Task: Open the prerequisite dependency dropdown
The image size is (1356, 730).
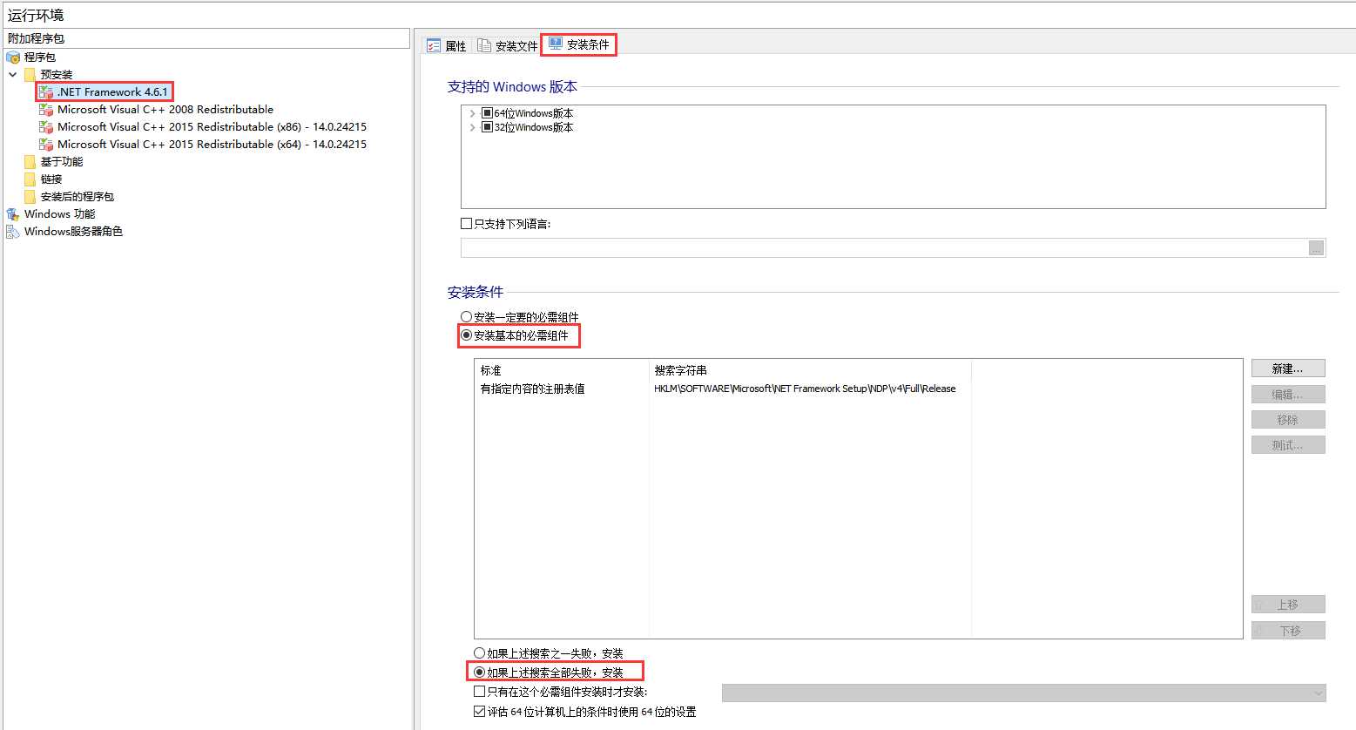Action: [x=1023, y=693]
